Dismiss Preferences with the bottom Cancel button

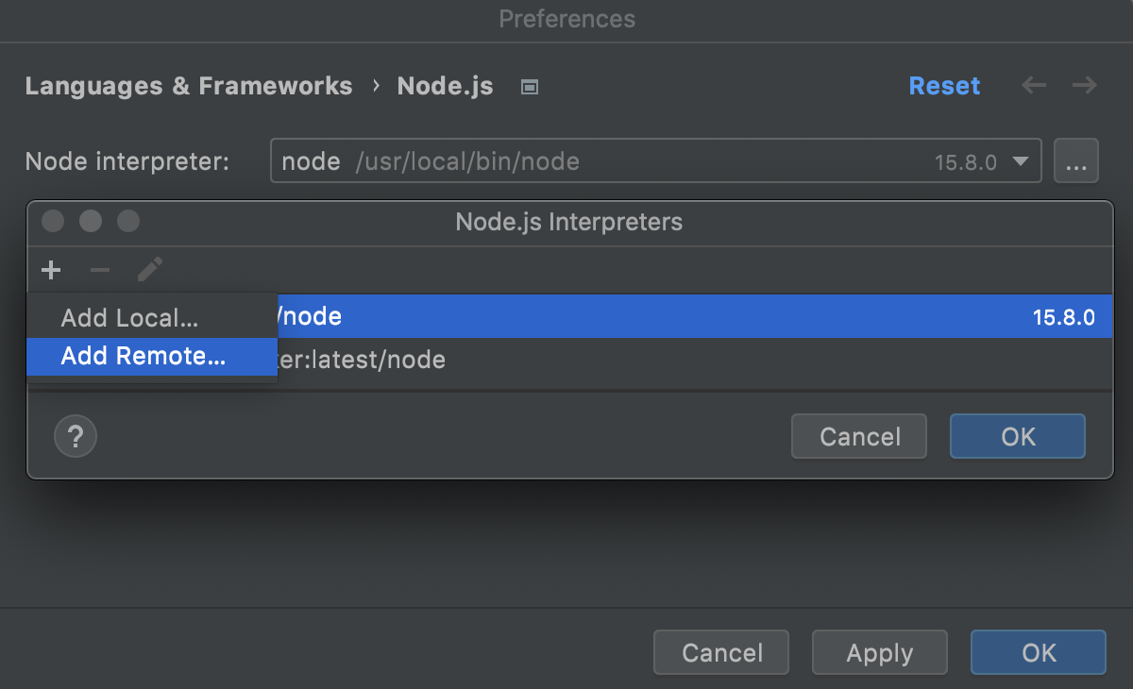720,652
